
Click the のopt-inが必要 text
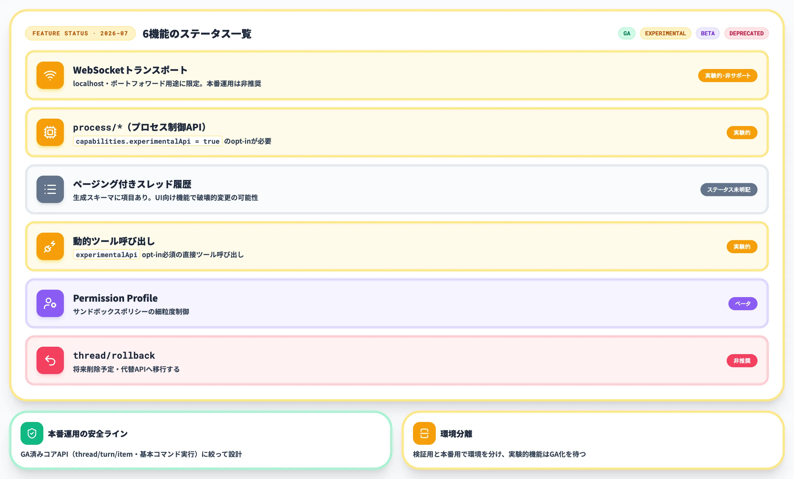[x=248, y=141]
